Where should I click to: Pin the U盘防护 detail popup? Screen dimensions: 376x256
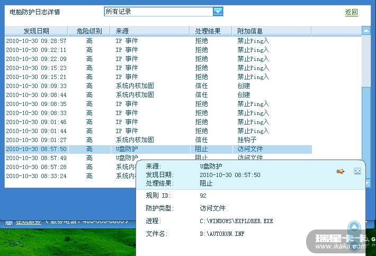click(x=341, y=171)
